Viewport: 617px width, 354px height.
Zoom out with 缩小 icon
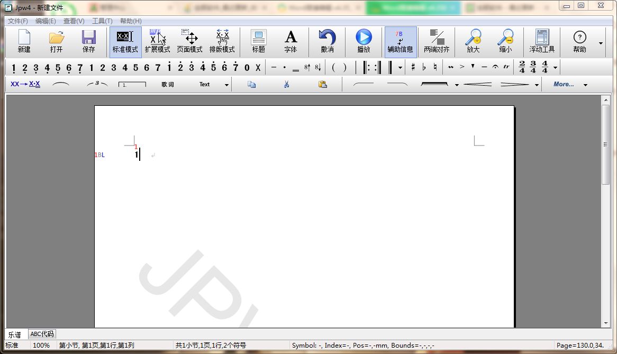point(505,41)
